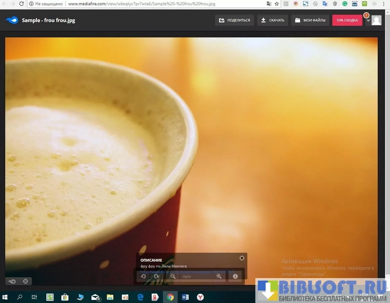Show image info with the i icon
Viewport: 390px width, 303px height.
[235, 276]
